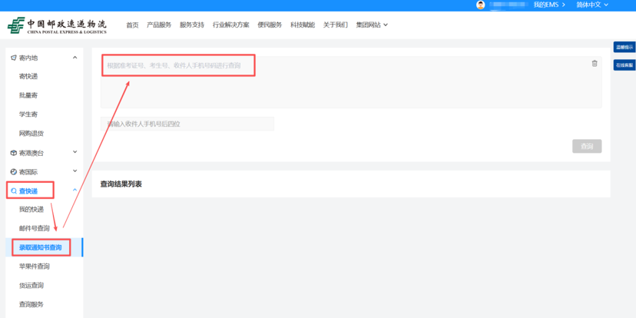Click the 温馨提示 side button
The image size is (636, 318).
point(624,47)
